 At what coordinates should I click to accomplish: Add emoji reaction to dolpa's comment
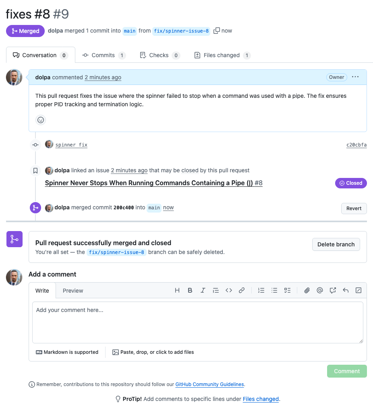[x=41, y=120]
